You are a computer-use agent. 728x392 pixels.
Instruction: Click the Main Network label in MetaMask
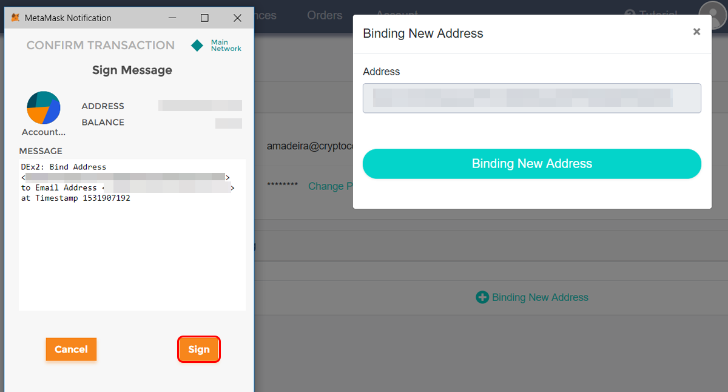click(x=226, y=46)
